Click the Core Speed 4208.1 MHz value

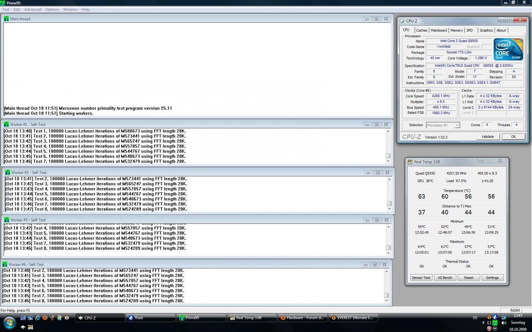[441, 96]
